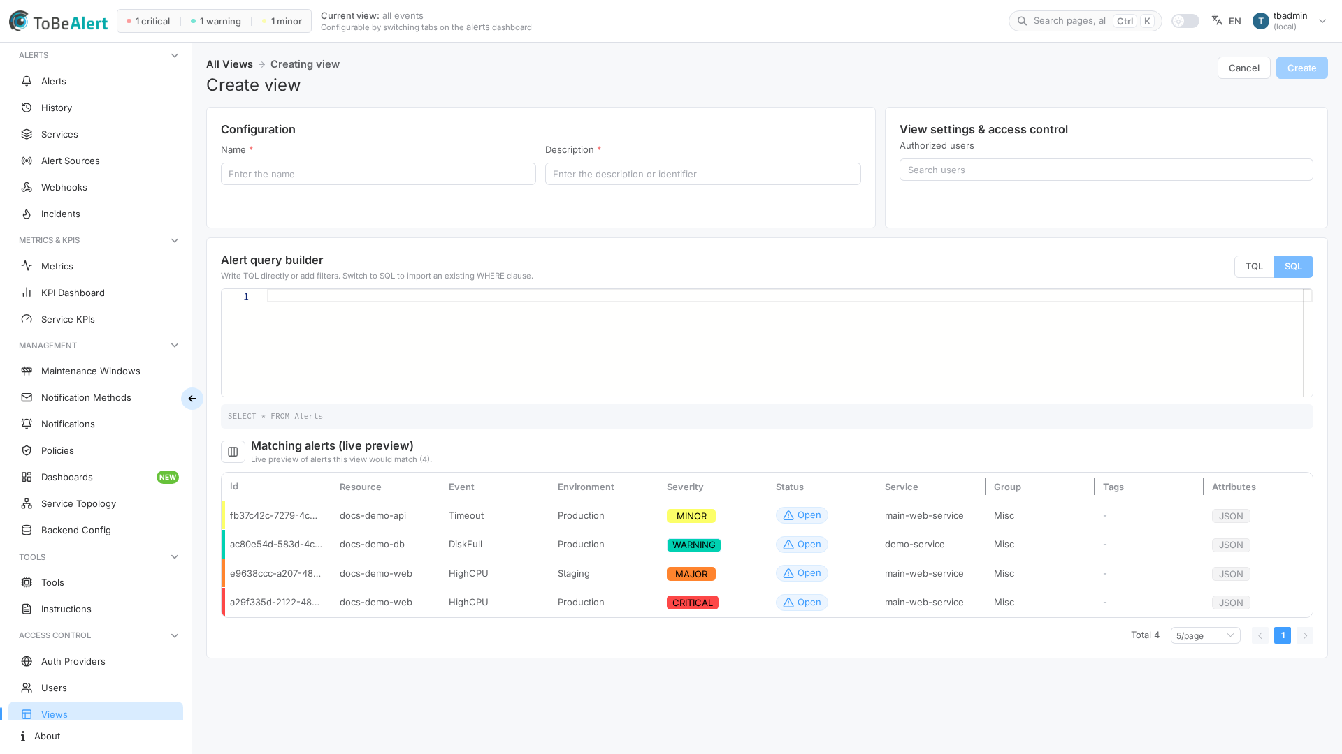Open the tbadmin user menu chevron
This screenshot has height=754, width=1342.
coord(1322,21)
